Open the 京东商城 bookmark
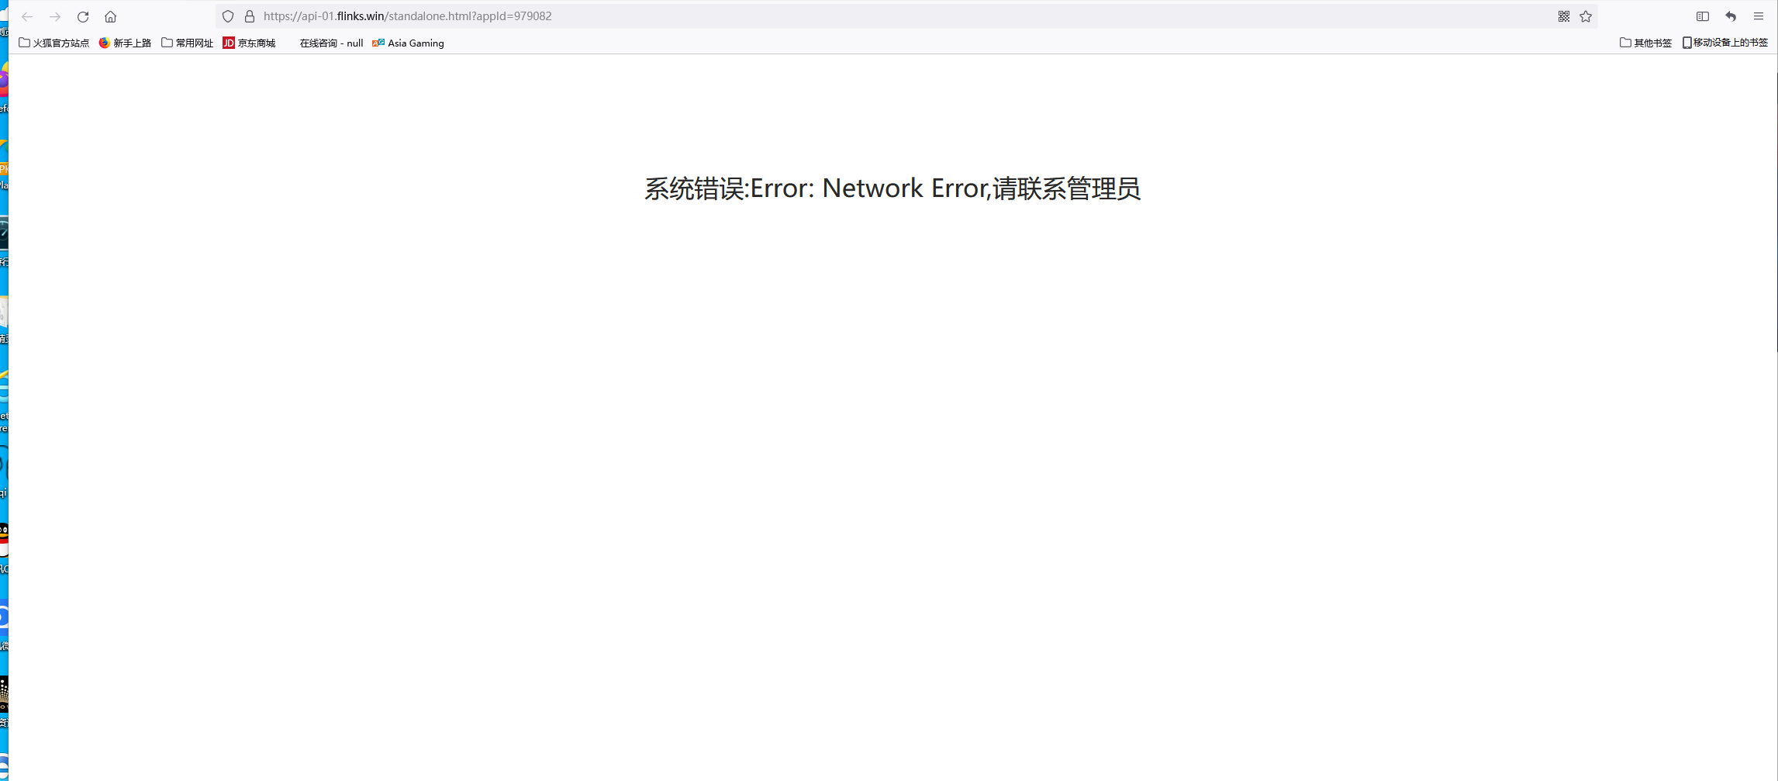This screenshot has height=781, width=1778. tap(250, 43)
